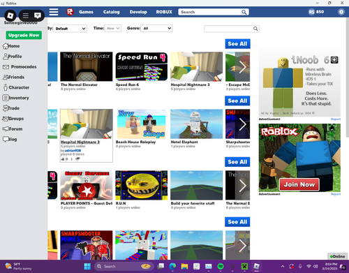
Task: Open Catalog in the top navigation
Action: tap(112, 12)
